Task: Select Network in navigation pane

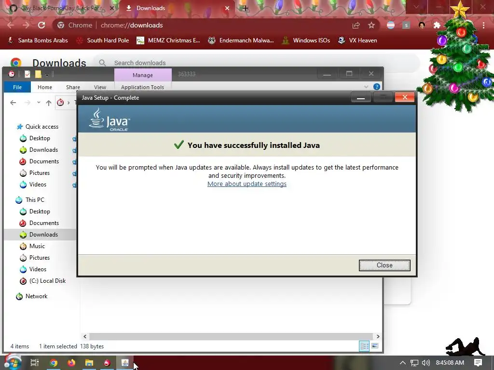Action: pos(36,296)
